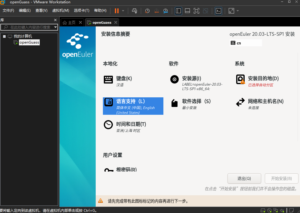Open the 选项卡(T) menu
Image resolution: width=300 pixels, height=213 pixels.
(x=82, y=11)
